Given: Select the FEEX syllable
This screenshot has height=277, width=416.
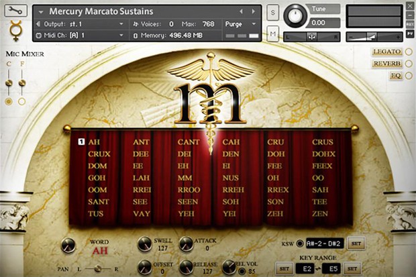Looking at the screenshot, I should pyautogui.click(x=322, y=166).
